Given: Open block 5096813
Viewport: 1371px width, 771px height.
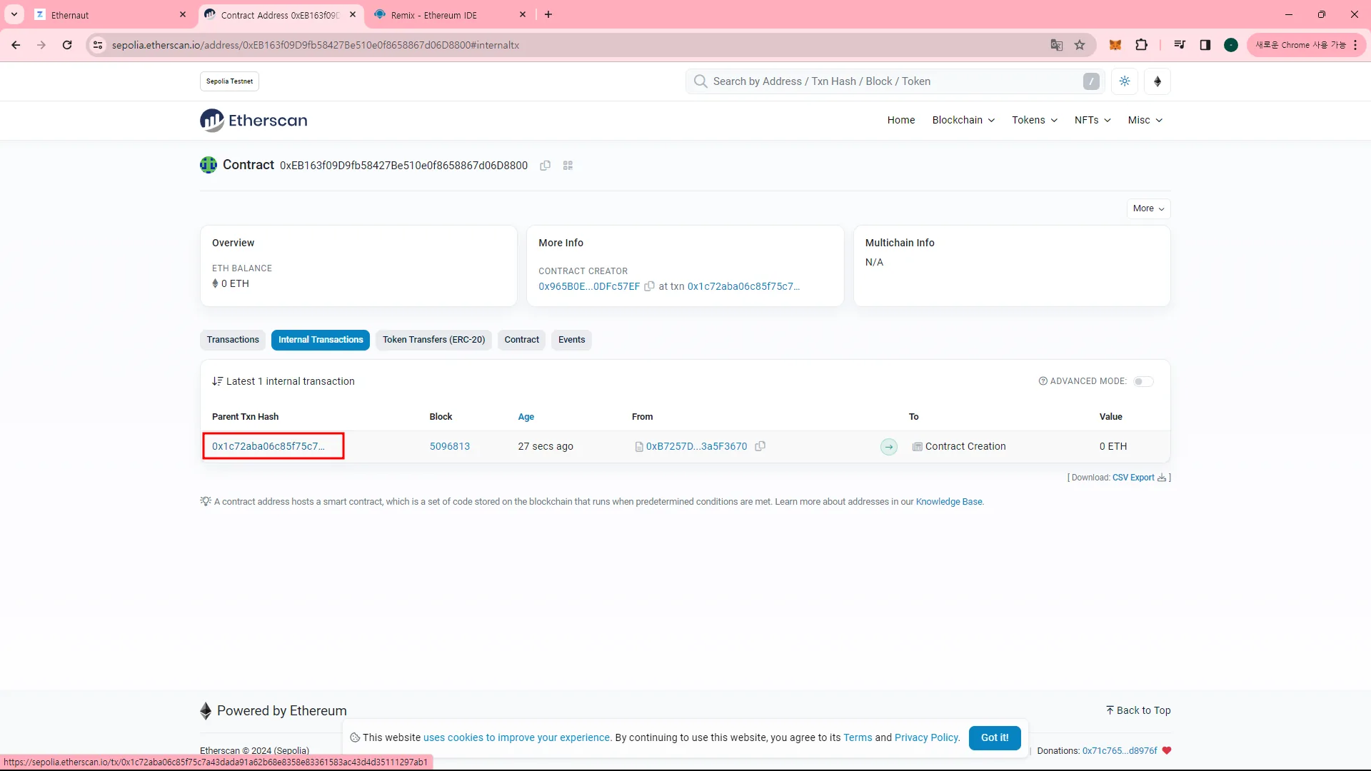Looking at the screenshot, I should click(x=450, y=446).
